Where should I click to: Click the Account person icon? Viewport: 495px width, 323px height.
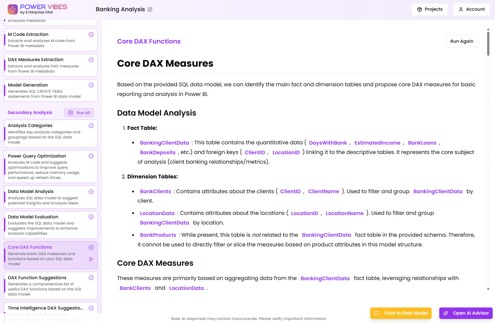click(x=461, y=9)
